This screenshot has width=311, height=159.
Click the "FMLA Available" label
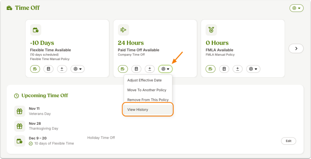tap(219, 50)
